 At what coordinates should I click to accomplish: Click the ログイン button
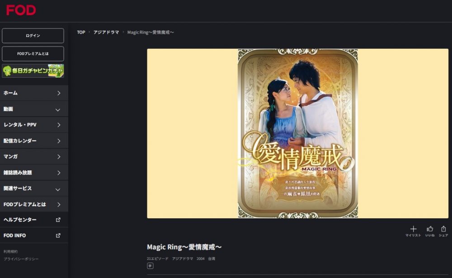click(33, 35)
